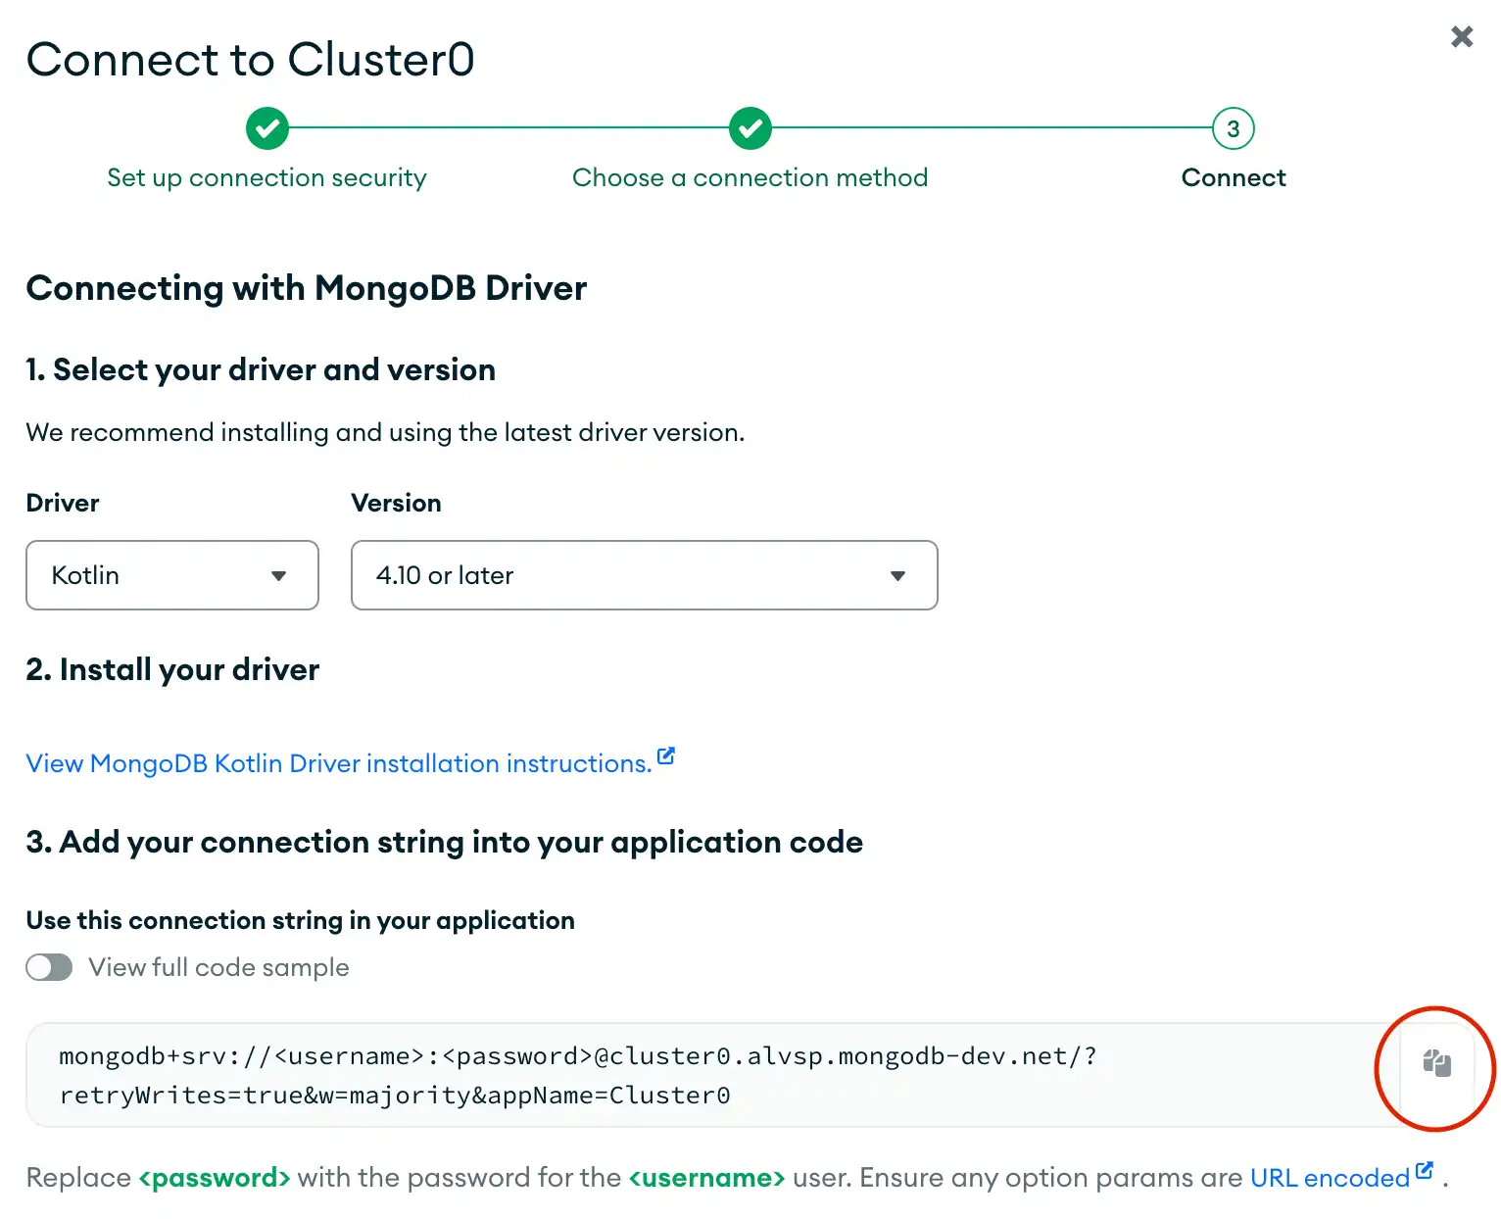Viewport: 1501px width, 1219px height.
Task: Select the Choose a connection method step
Action: point(750,177)
